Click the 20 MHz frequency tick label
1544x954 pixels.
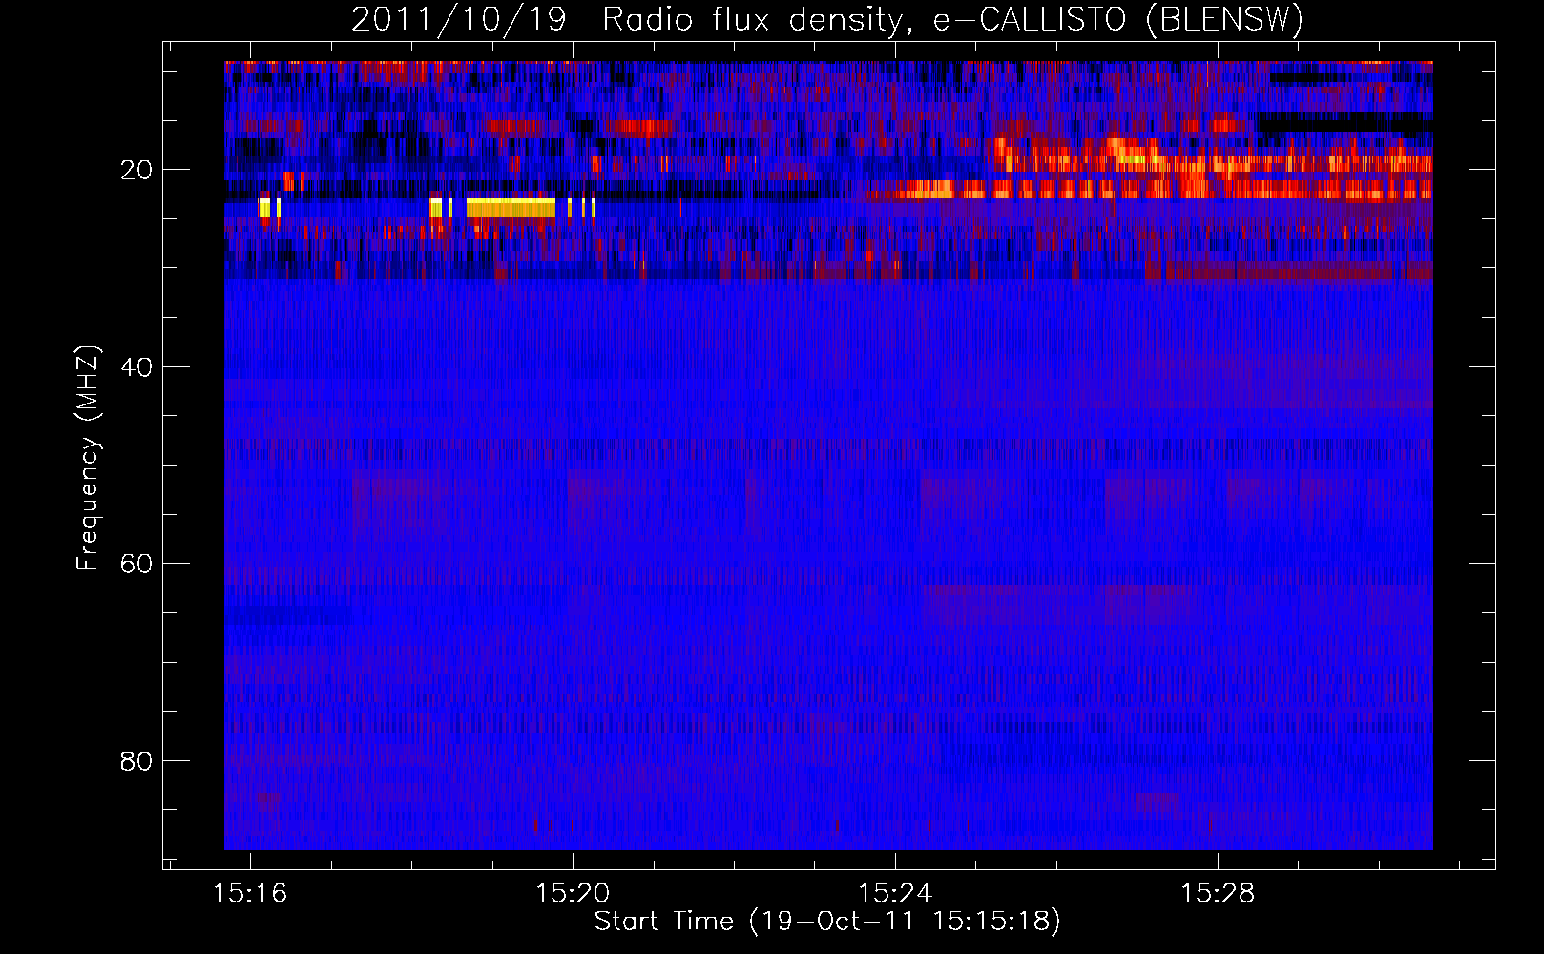137,170
